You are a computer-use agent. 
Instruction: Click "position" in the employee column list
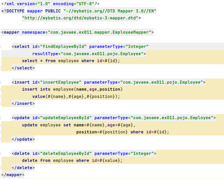pos(110,89)
